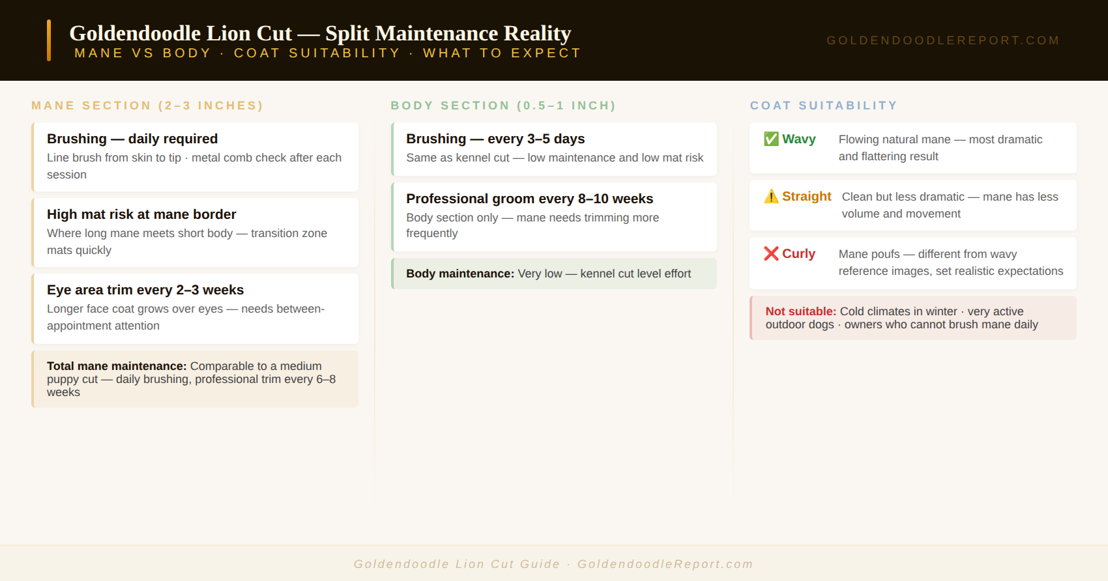Click the "Straight" coat label
This screenshot has height=581, width=1108.
pos(807,196)
